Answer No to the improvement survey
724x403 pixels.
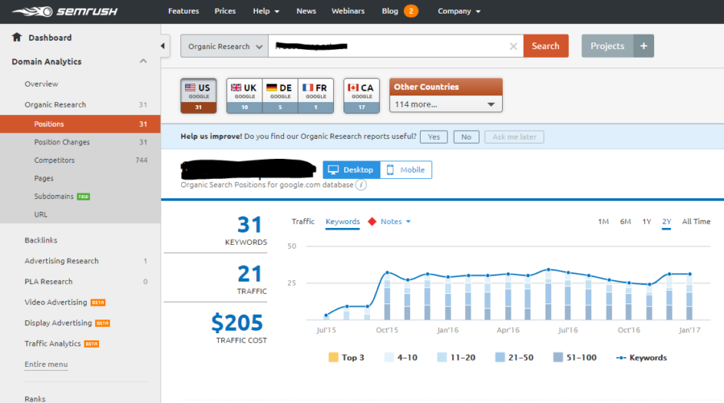pos(466,136)
